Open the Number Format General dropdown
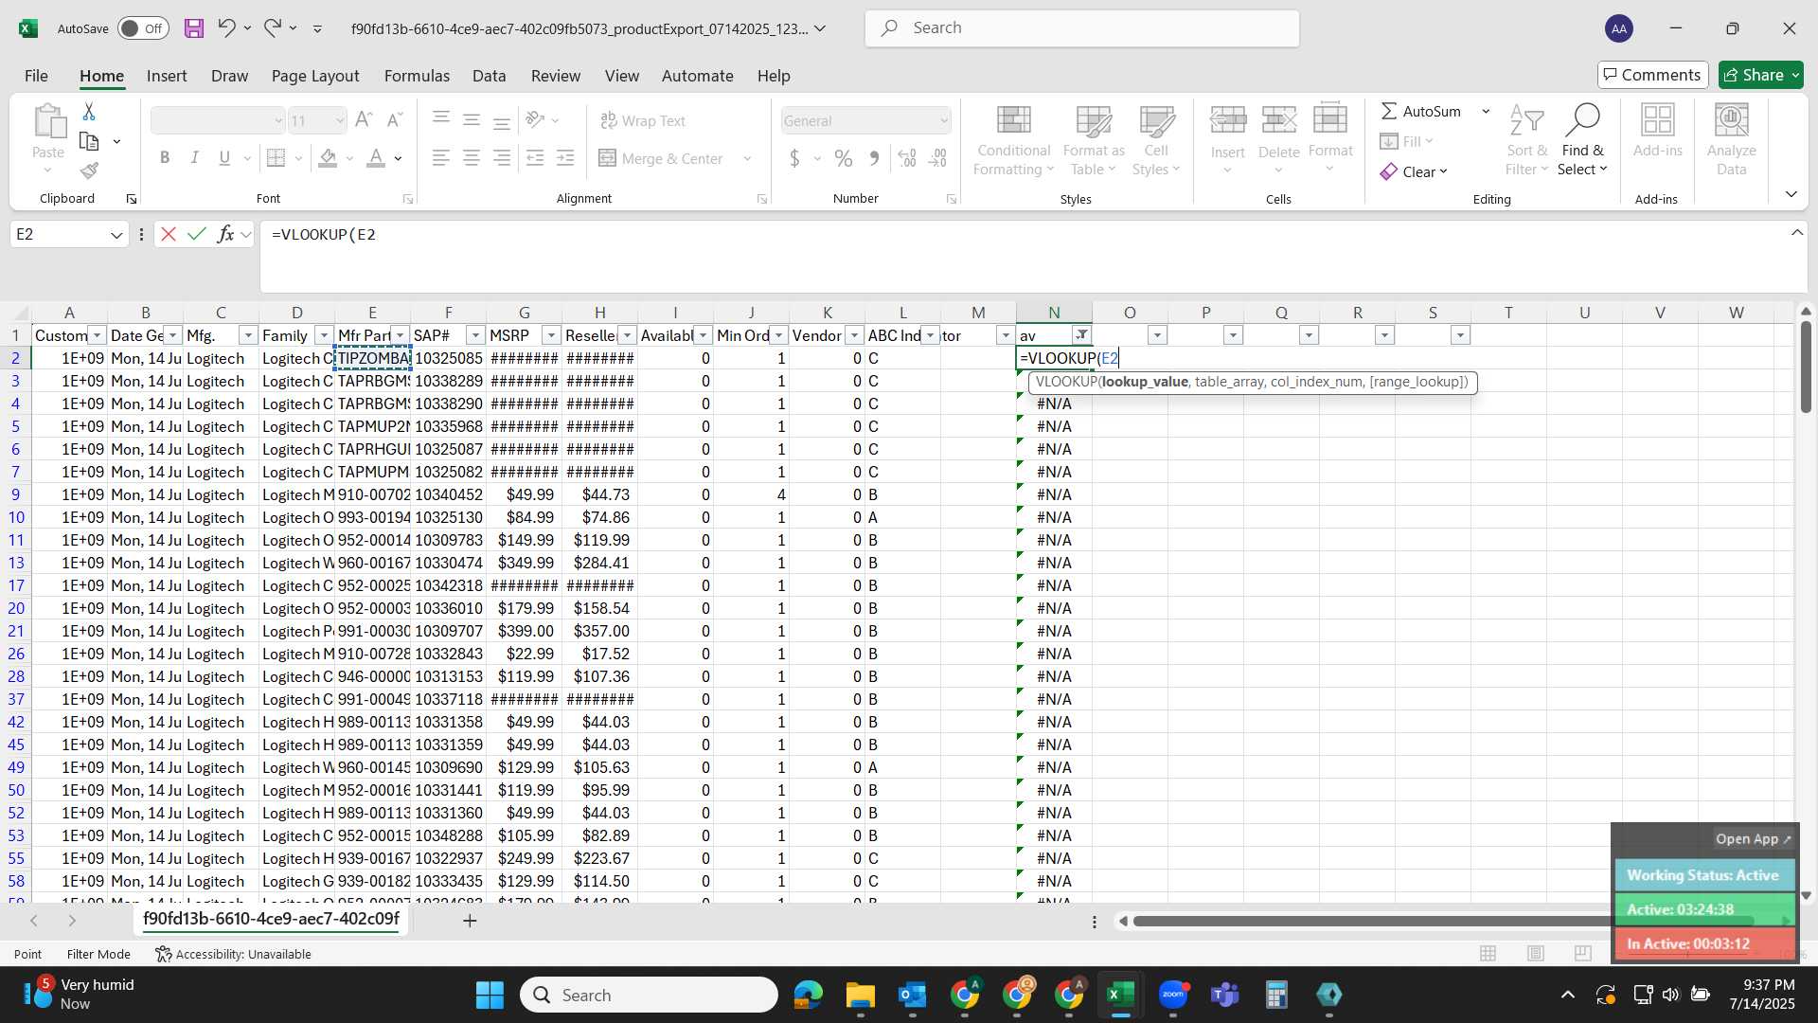Image resolution: width=1818 pixels, height=1023 pixels. pos(944,121)
